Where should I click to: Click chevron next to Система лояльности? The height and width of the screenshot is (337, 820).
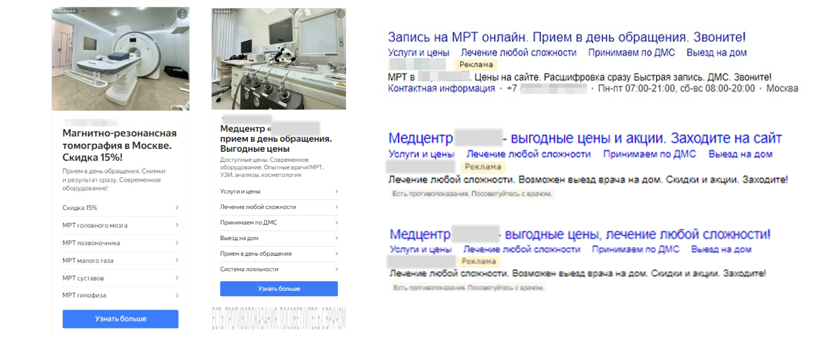337,269
